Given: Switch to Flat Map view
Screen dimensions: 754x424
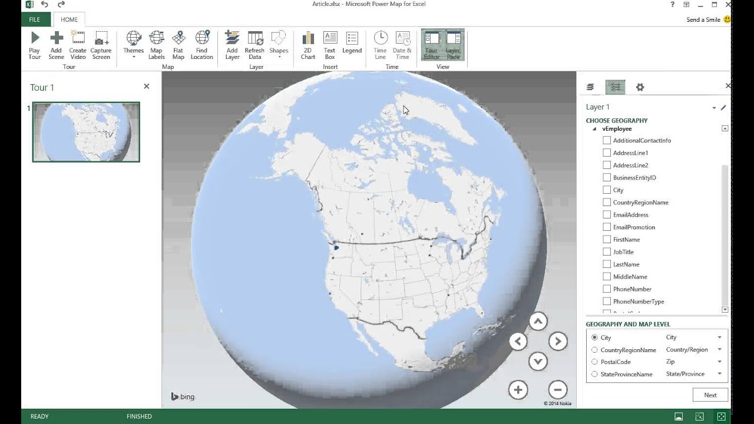Looking at the screenshot, I should pos(178,45).
